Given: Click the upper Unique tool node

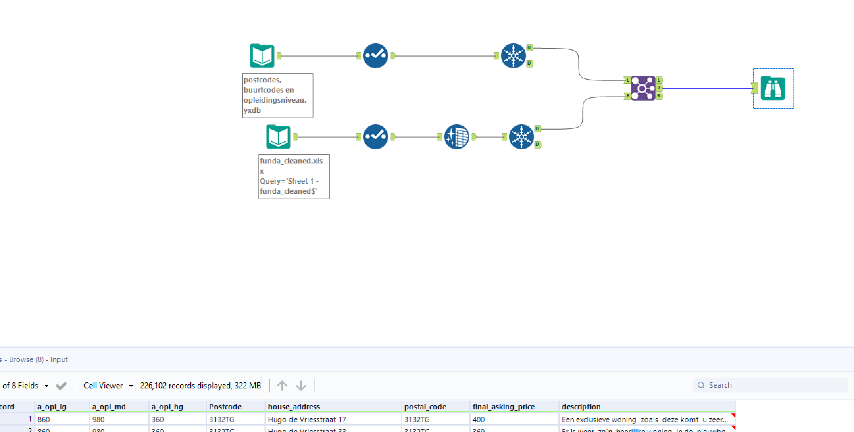Looking at the screenshot, I should click(513, 56).
